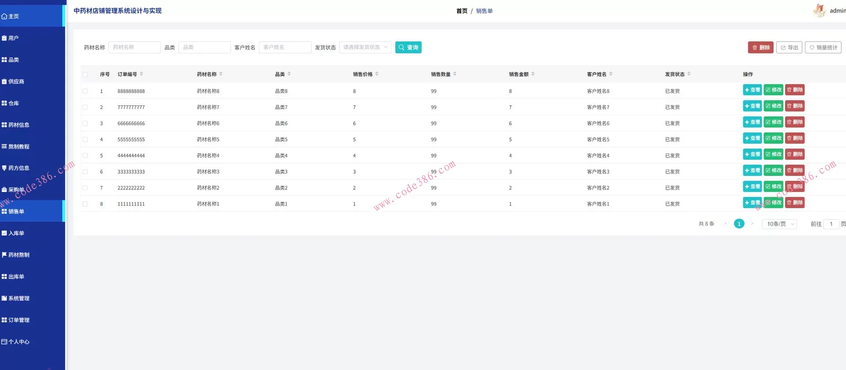View details for 药材名称5 row
Screen dimensions: 846x370
coord(752,138)
